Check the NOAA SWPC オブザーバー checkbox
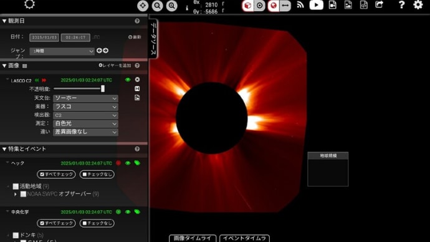The height and width of the screenshot is (242, 430). [x=23, y=194]
